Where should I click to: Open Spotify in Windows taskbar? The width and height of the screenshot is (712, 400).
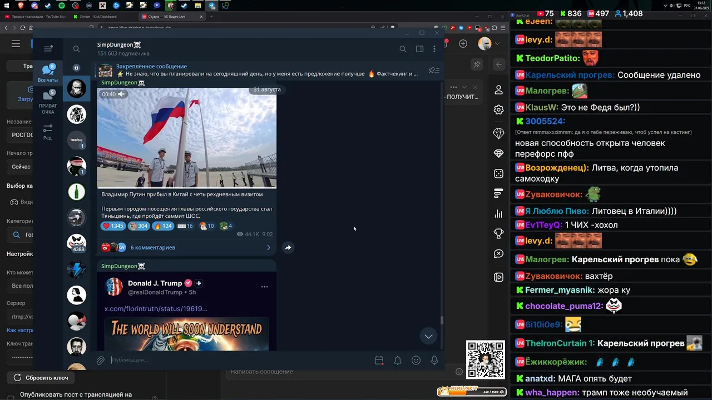61,6
